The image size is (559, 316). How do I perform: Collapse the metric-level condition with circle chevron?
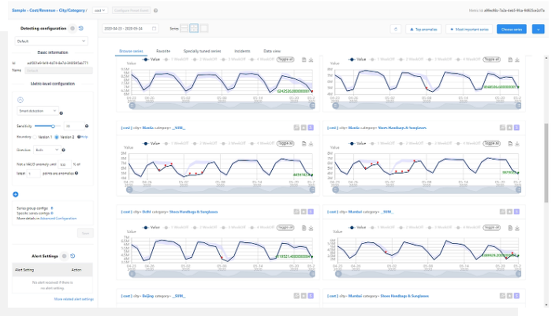(x=20, y=100)
